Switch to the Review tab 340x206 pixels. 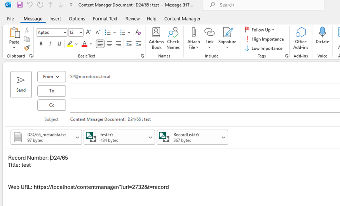pos(133,19)
